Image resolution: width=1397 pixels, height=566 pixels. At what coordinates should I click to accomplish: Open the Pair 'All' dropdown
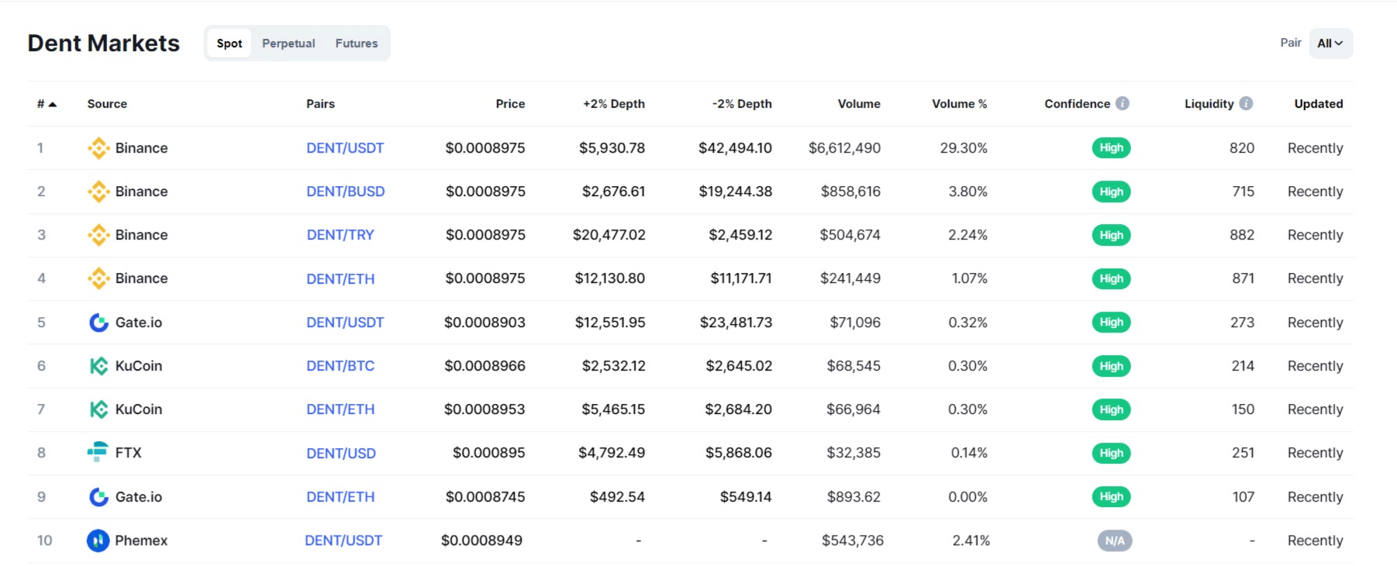[x=1330, y=43]
